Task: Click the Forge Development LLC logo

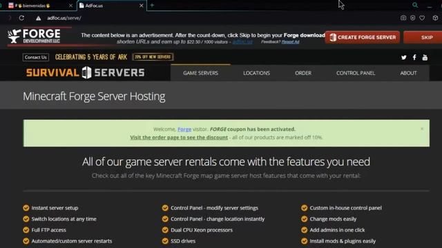Action: point(34,36)
